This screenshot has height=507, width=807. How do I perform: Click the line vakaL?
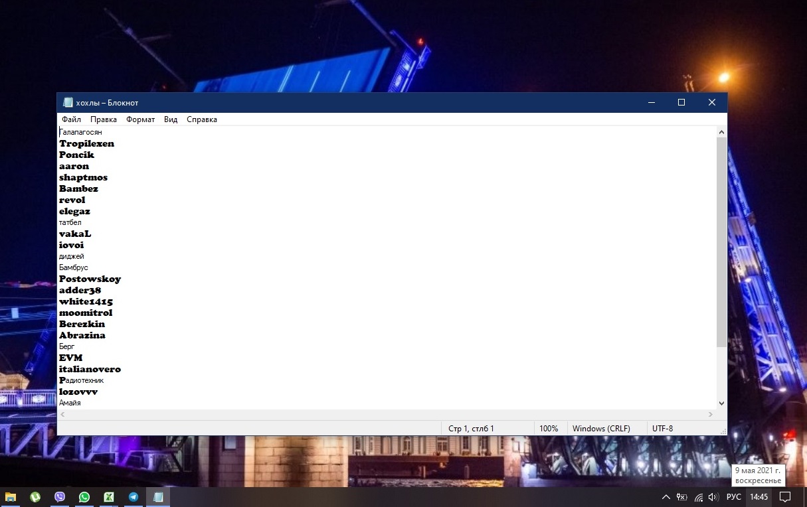[75, 234]
